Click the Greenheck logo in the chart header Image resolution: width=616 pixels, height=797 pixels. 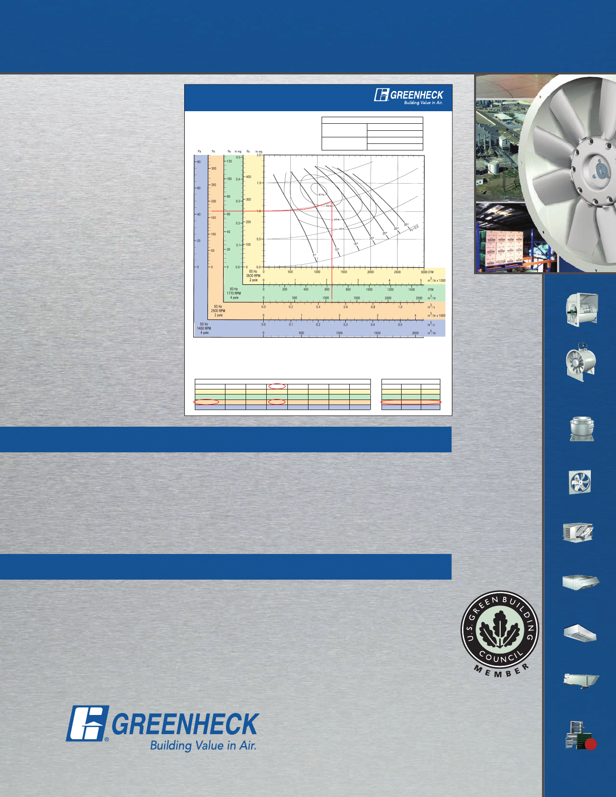click(409, 96)
